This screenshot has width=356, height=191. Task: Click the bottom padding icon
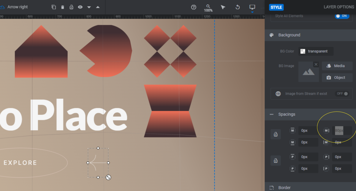(x=292, y=168)
